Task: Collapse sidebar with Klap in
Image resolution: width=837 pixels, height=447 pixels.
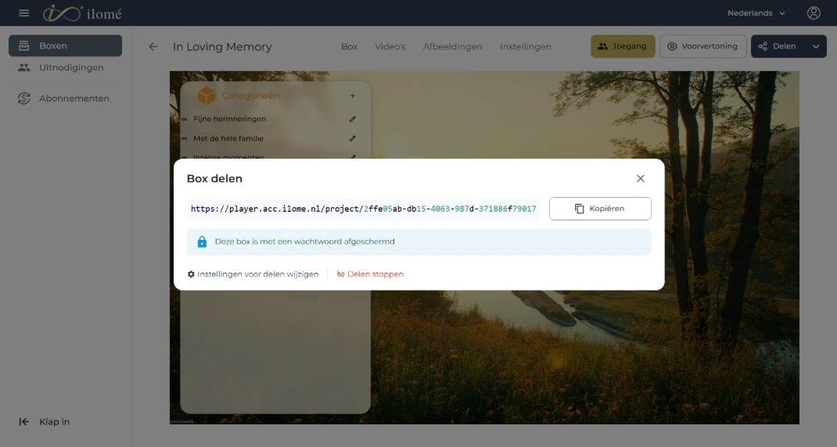Action: tap(45, 422)
